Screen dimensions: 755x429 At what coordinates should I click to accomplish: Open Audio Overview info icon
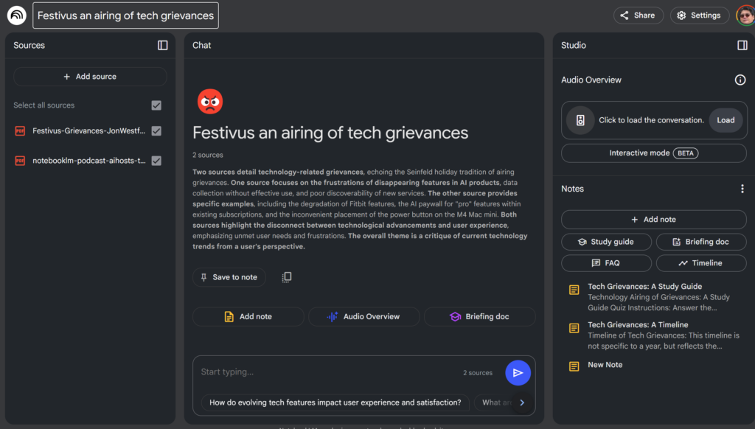coord(740,80)
